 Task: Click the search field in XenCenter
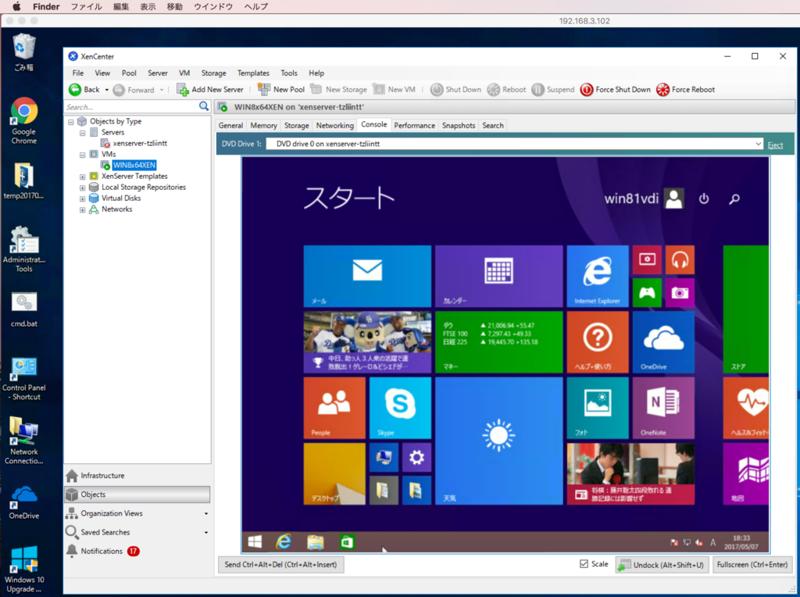131,106
